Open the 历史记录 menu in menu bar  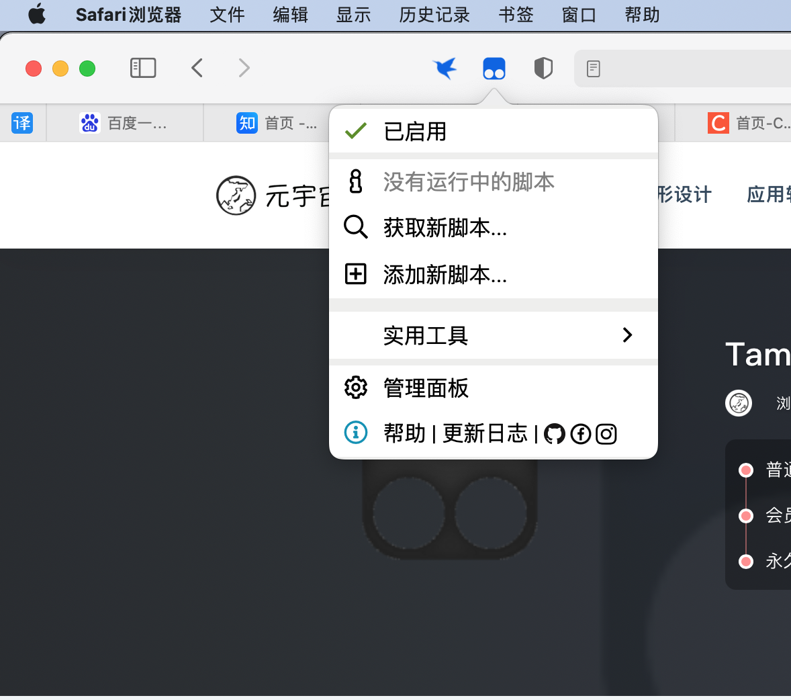(434, 15)
